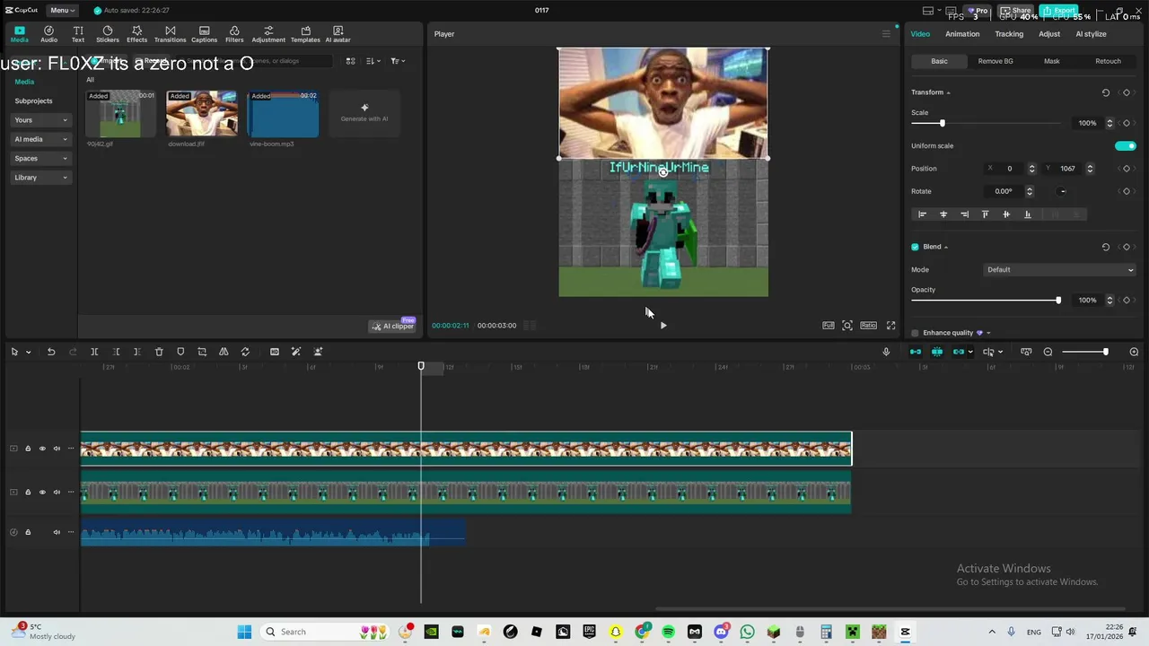
Task: Open the media filter dropdown
Action: pyautogui.click(x=398, y=61)
